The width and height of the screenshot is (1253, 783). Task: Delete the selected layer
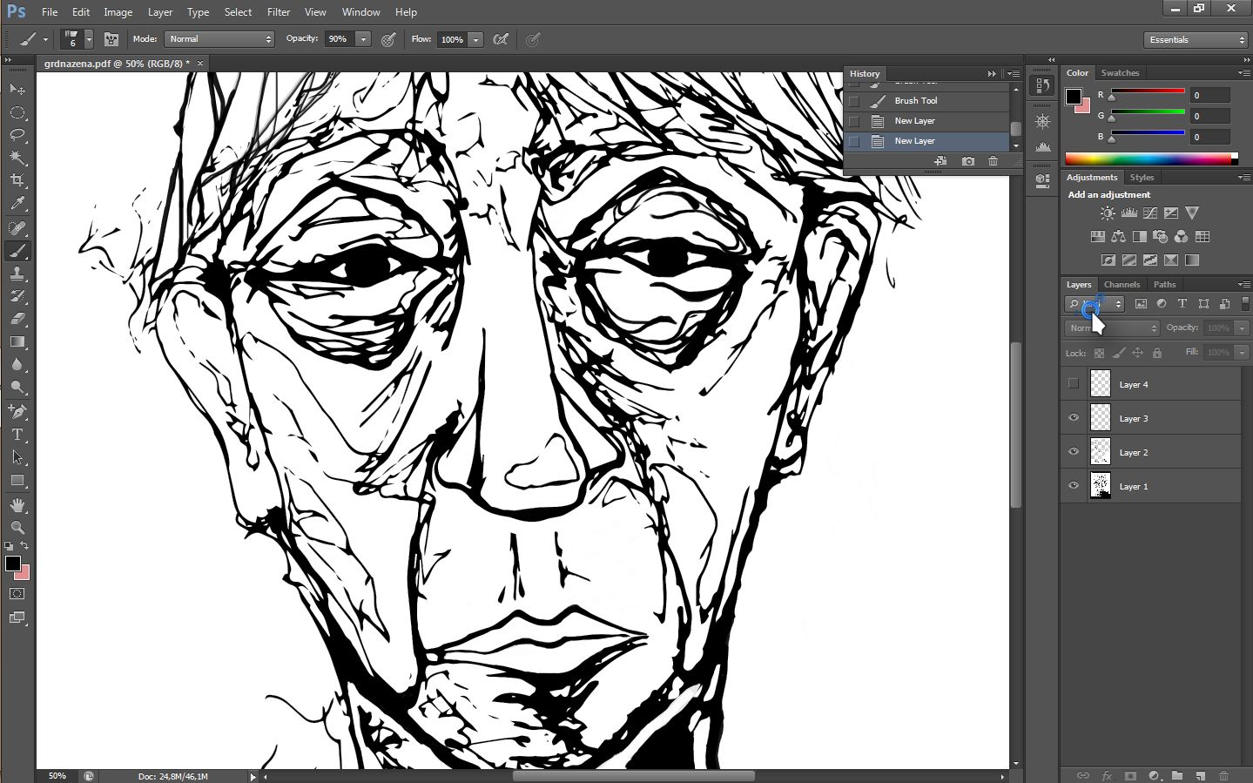1223,775
